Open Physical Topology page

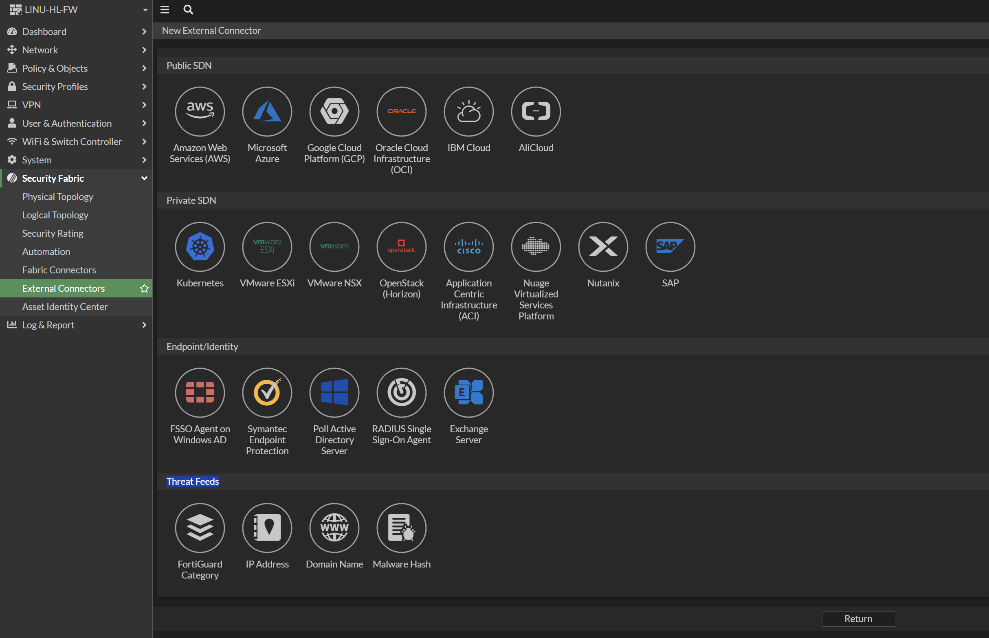tap(76, 197)
